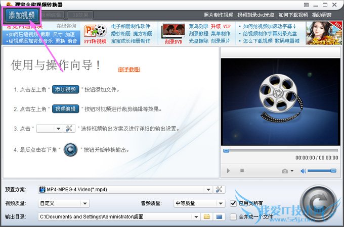Click the 在线咨询 link
This screenshot has height=227, width=344.
pos(66,26)
